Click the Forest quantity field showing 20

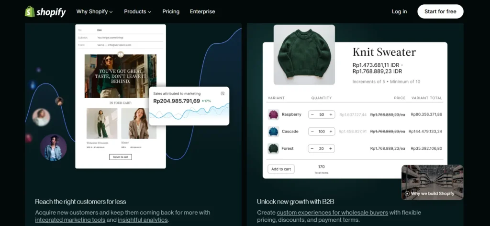(322, 148)
